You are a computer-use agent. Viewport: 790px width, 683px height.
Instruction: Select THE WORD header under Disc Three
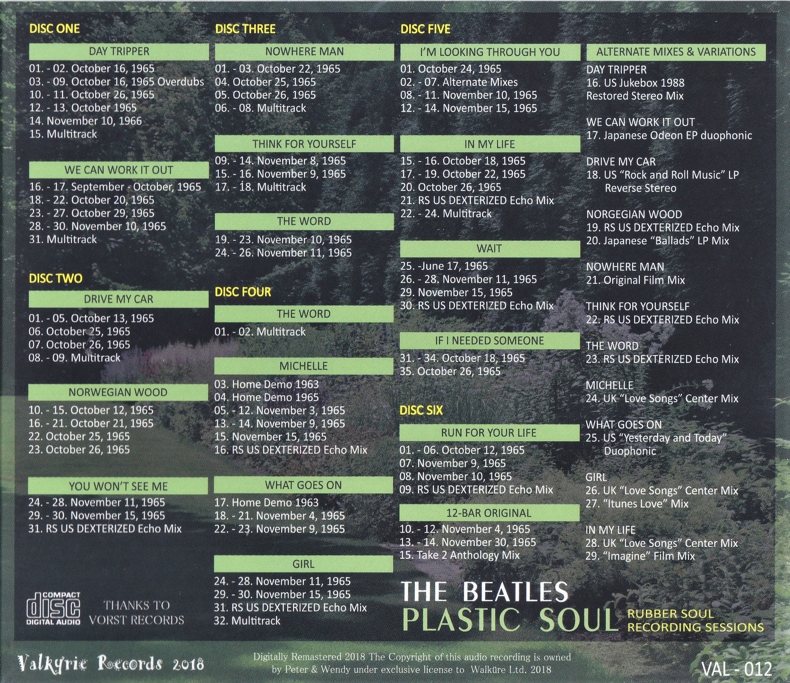(304, 222)
